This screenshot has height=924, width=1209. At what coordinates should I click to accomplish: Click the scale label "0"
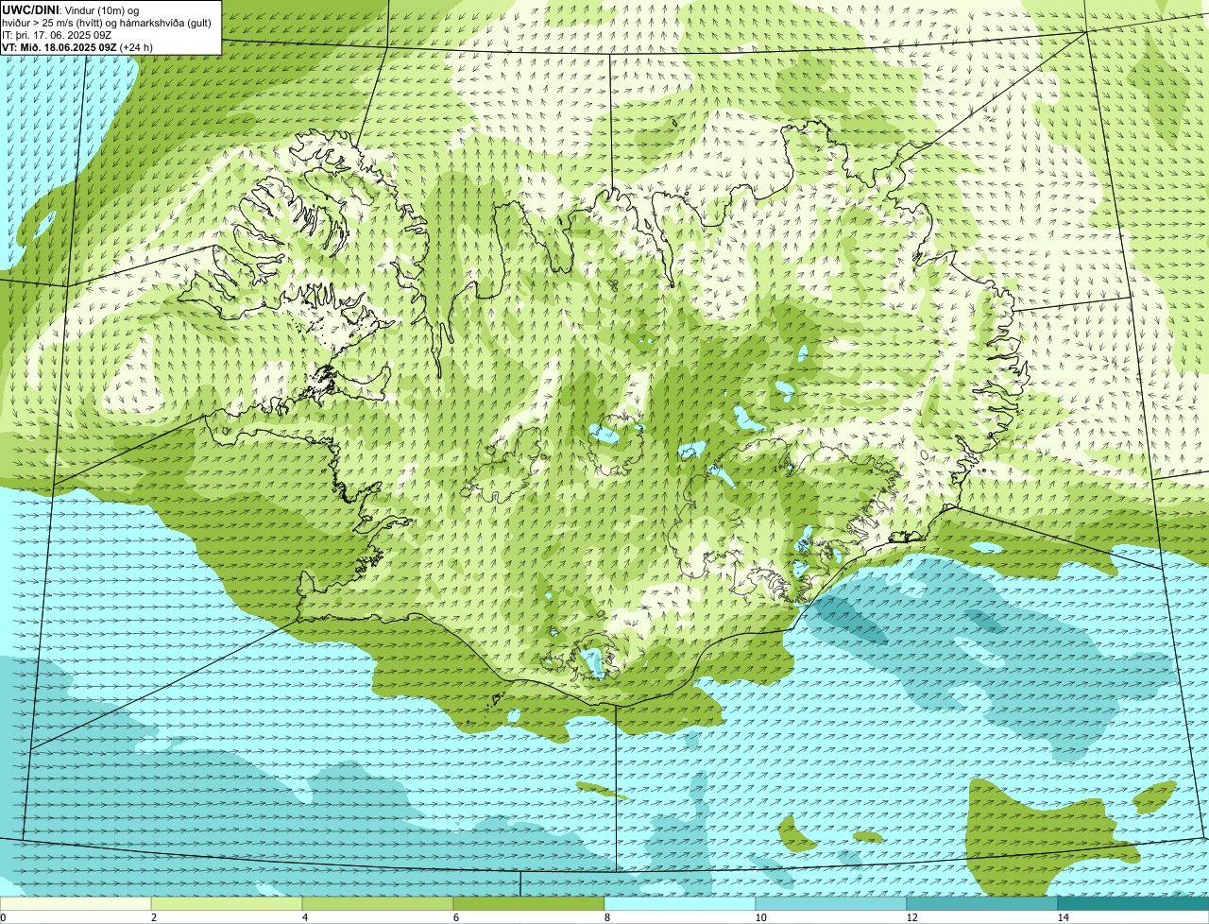pos(3,917)
